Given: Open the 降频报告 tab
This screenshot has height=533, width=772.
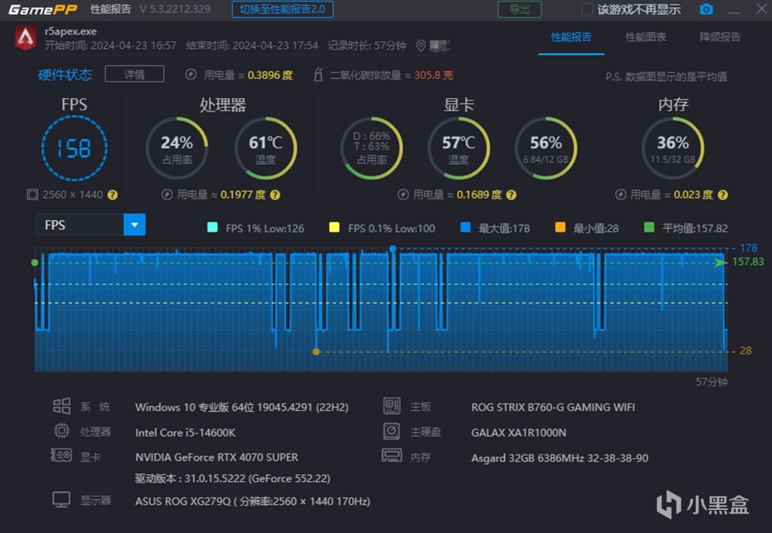Looking at the screenshot, I should pyautogui.click(x=720, y=37).
